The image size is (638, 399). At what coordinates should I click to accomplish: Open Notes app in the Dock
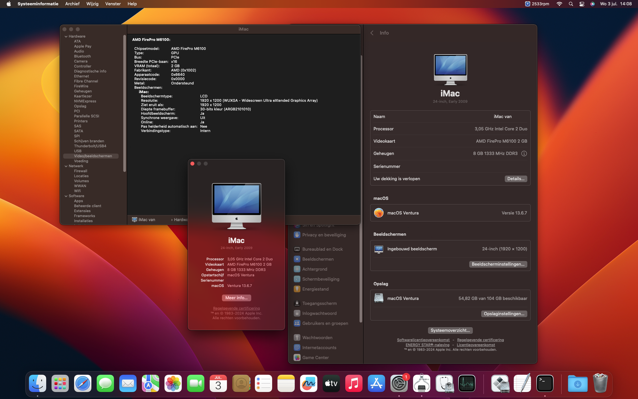click(286, 383)
